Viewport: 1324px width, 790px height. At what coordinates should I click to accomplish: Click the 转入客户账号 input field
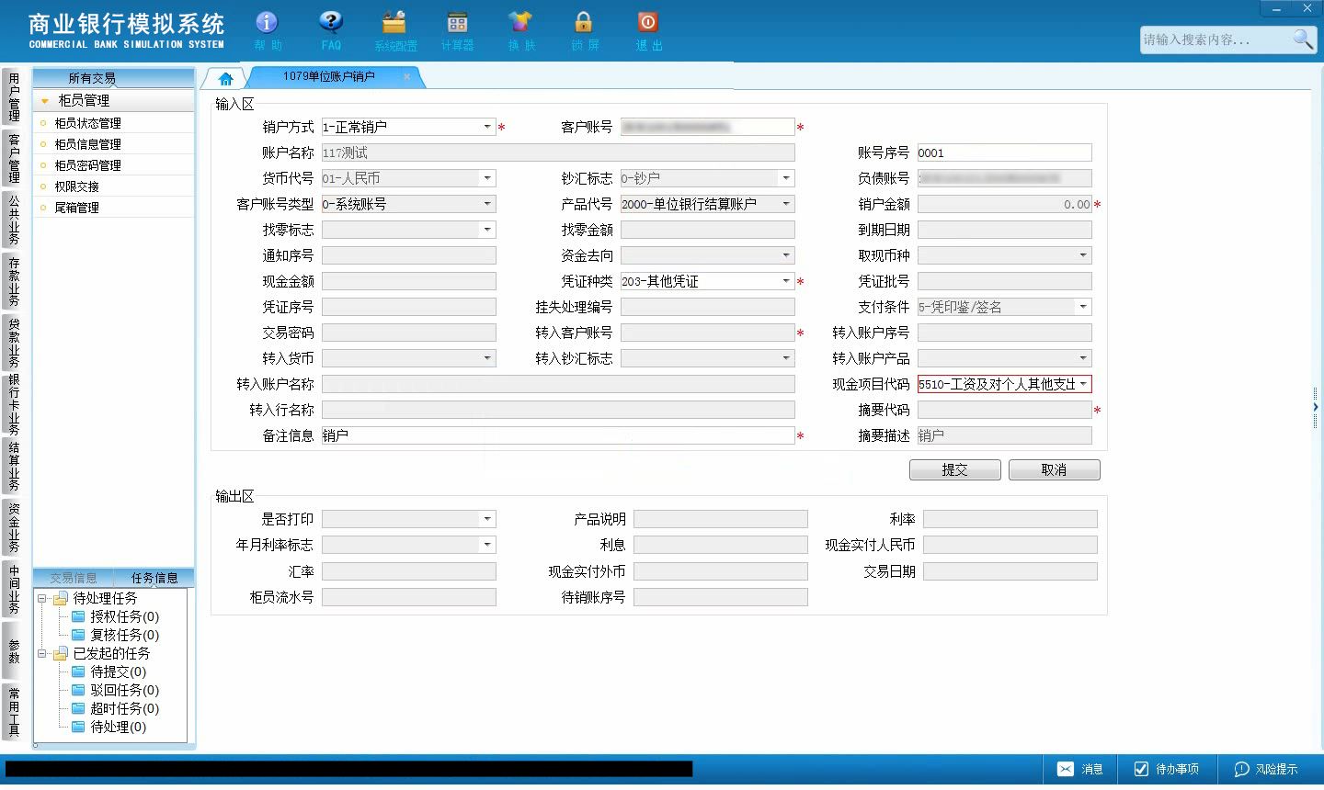(707, 333)
